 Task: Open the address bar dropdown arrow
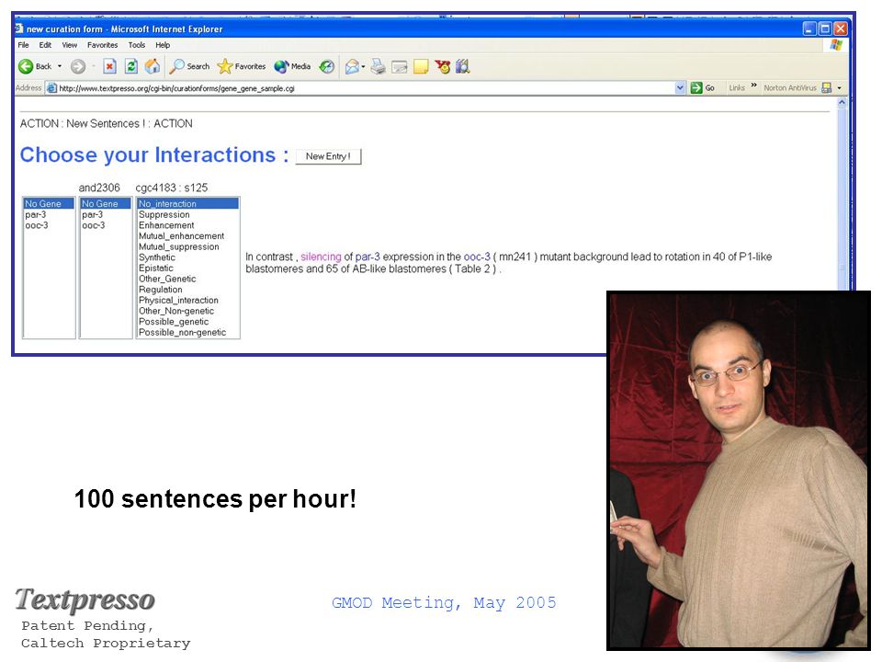click(x=680, y=88)
